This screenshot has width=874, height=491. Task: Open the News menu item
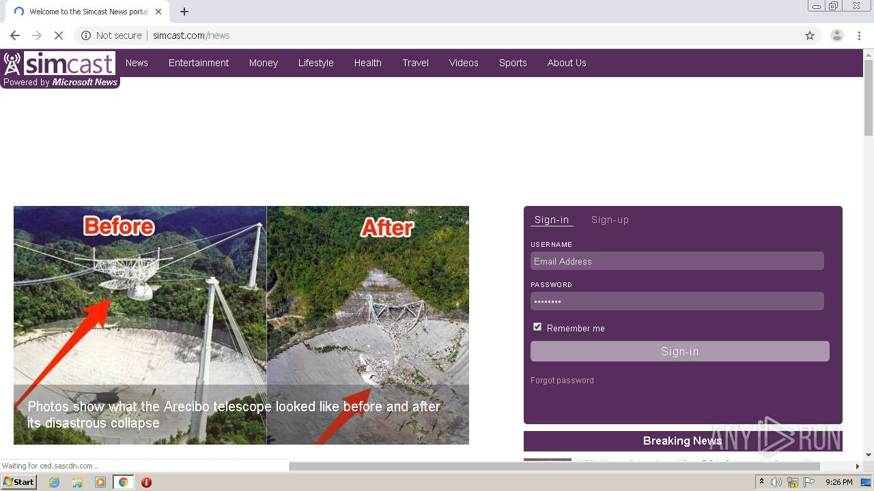pyautogui.click(x=137, y=63)
